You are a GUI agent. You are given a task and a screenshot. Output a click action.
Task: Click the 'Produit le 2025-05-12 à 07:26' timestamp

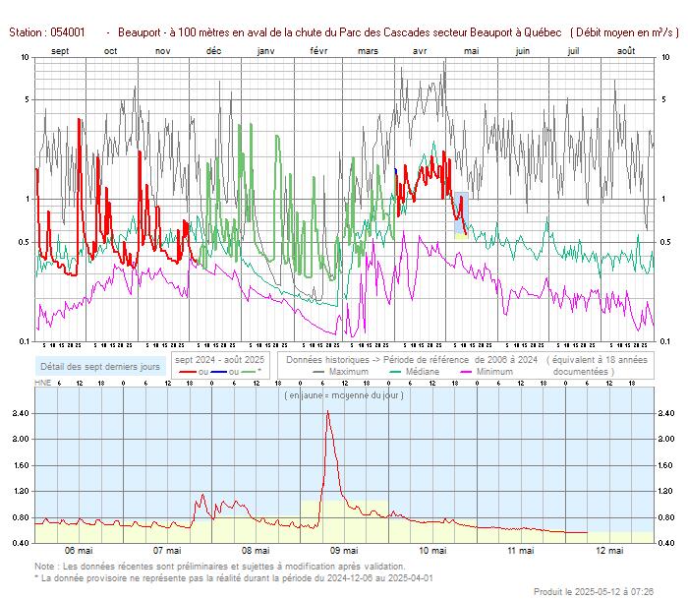point(594,592)
